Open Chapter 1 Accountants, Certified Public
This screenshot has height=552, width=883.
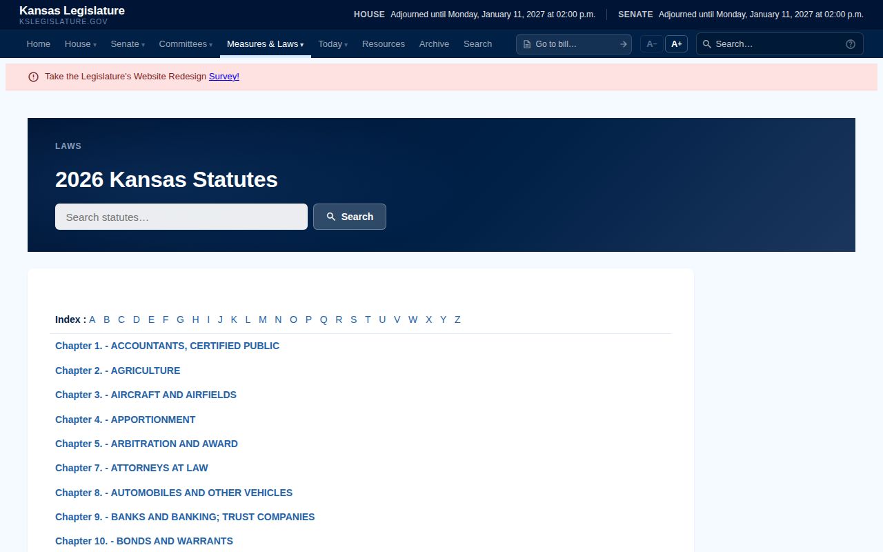pos(167,346)
